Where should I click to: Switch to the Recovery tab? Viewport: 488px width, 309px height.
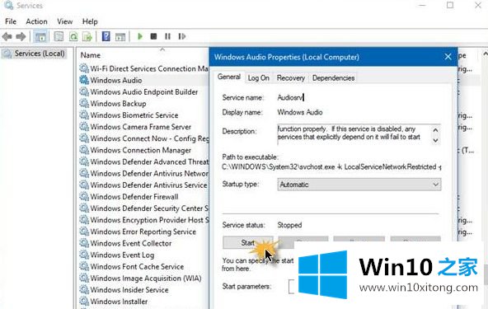coord(291,78)
